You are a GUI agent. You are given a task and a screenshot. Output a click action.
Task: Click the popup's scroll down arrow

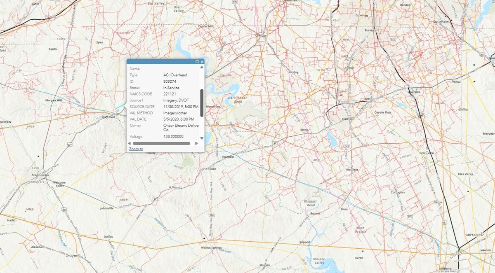[202, 138]
